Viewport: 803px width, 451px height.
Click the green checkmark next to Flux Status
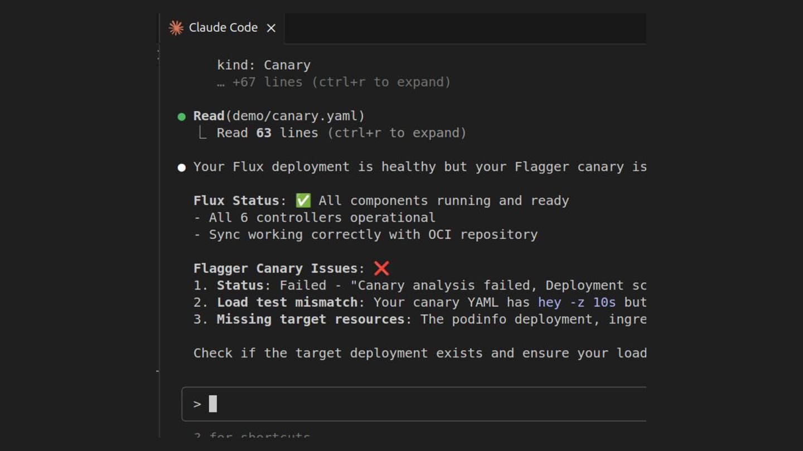point(303,200)
